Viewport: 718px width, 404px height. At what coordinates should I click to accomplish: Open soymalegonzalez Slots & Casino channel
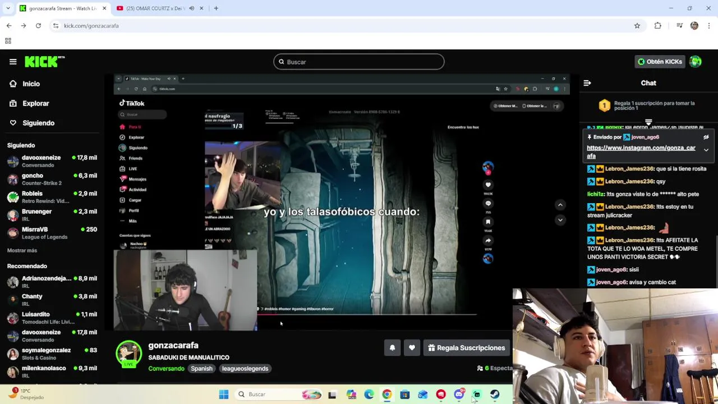pos(52,353)
